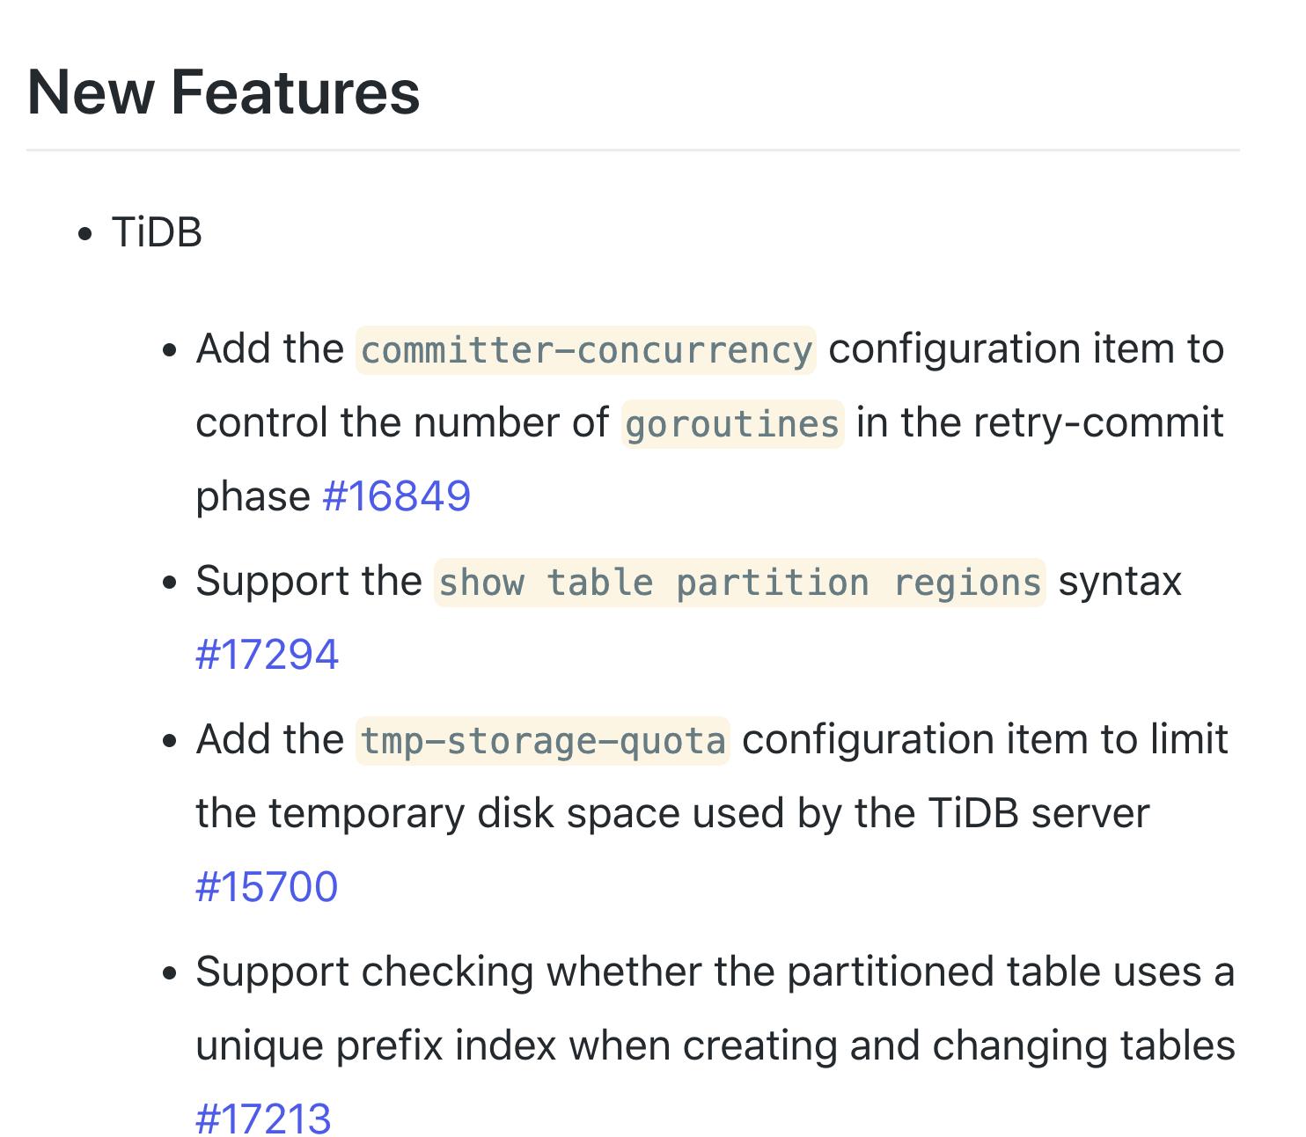Click the word "phase" before #16849
This screenshot has height=1137, width=1306.
[x=253, y=497]
